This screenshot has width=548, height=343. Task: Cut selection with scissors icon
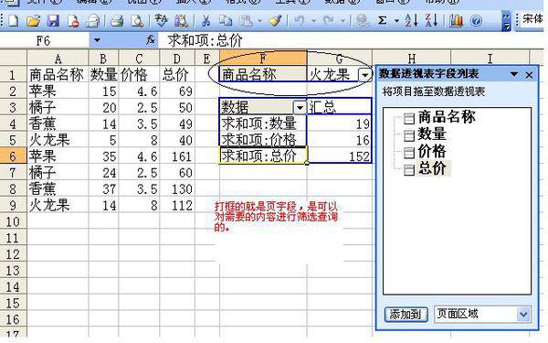coord(205,21)
